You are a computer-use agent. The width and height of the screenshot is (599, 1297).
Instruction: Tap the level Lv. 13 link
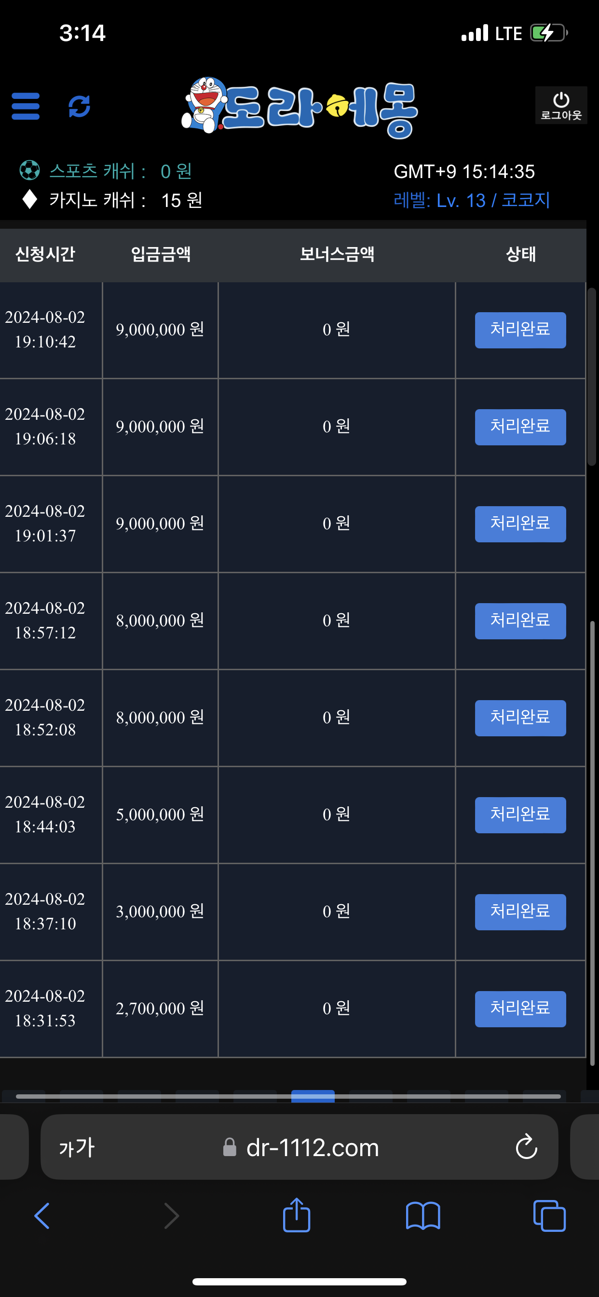pos(471,200)
